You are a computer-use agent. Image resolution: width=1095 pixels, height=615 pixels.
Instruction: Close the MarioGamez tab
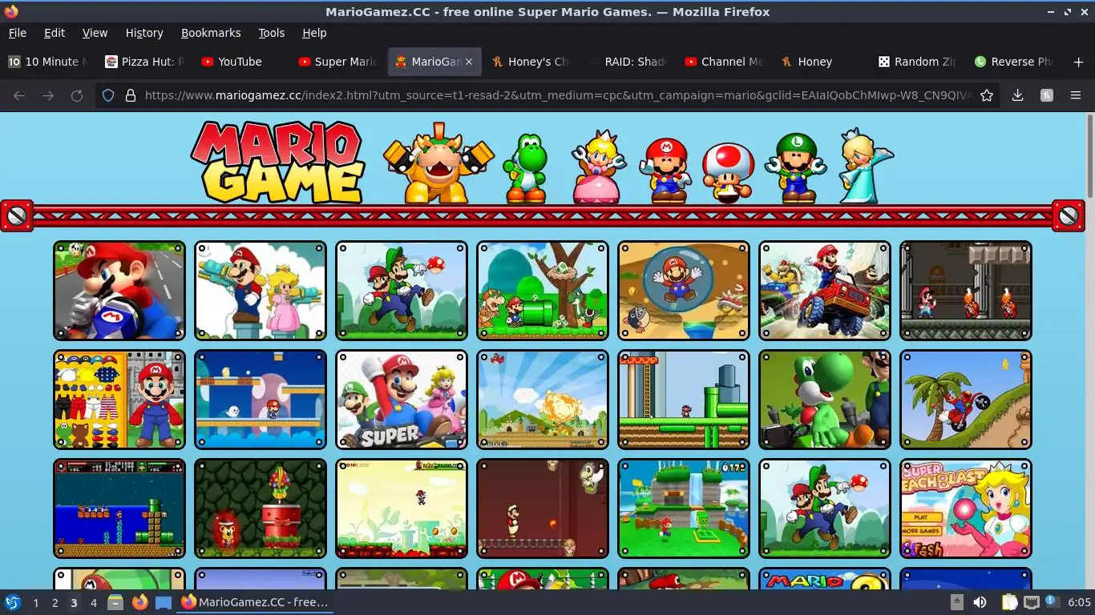pos(469,62)
